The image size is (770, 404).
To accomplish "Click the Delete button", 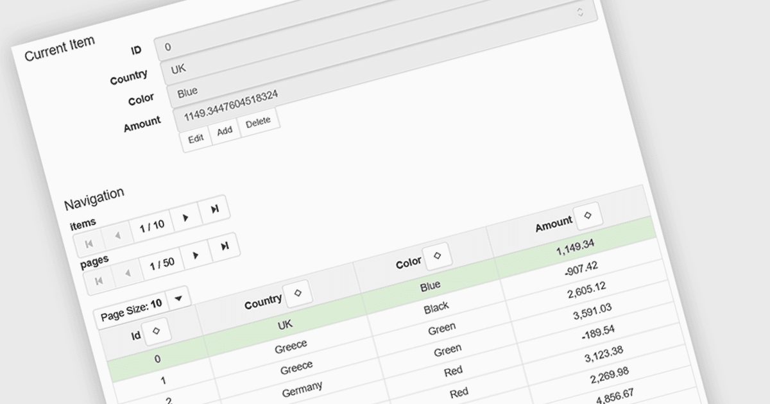I will [x=259, y=121].
